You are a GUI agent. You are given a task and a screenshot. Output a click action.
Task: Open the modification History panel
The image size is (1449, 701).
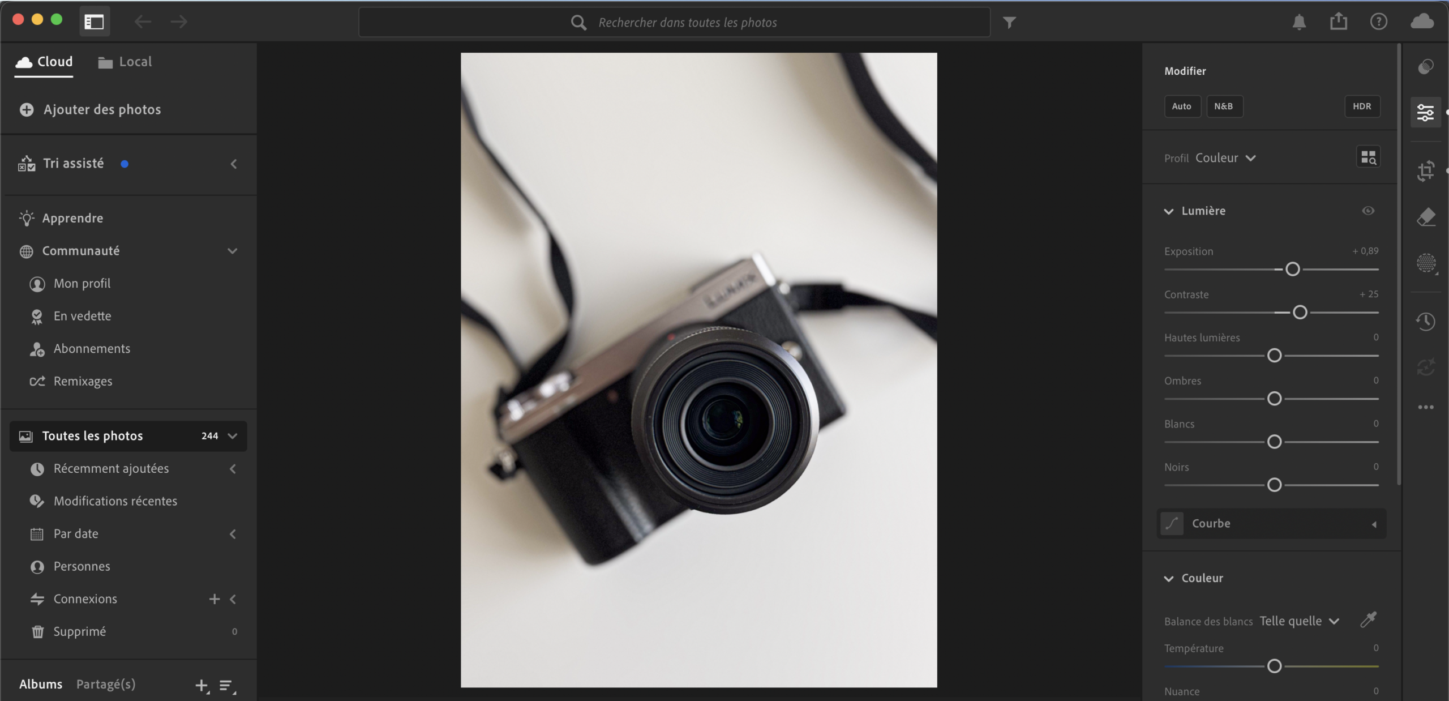(x=1426, y=321)
